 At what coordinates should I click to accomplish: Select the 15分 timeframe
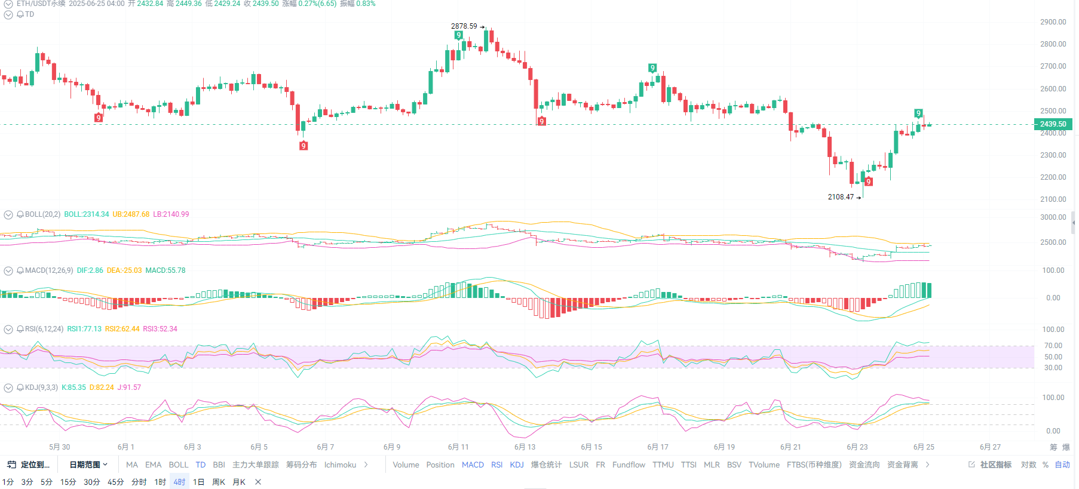(x=68, y=482)
